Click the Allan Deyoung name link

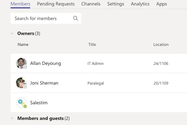45,63
